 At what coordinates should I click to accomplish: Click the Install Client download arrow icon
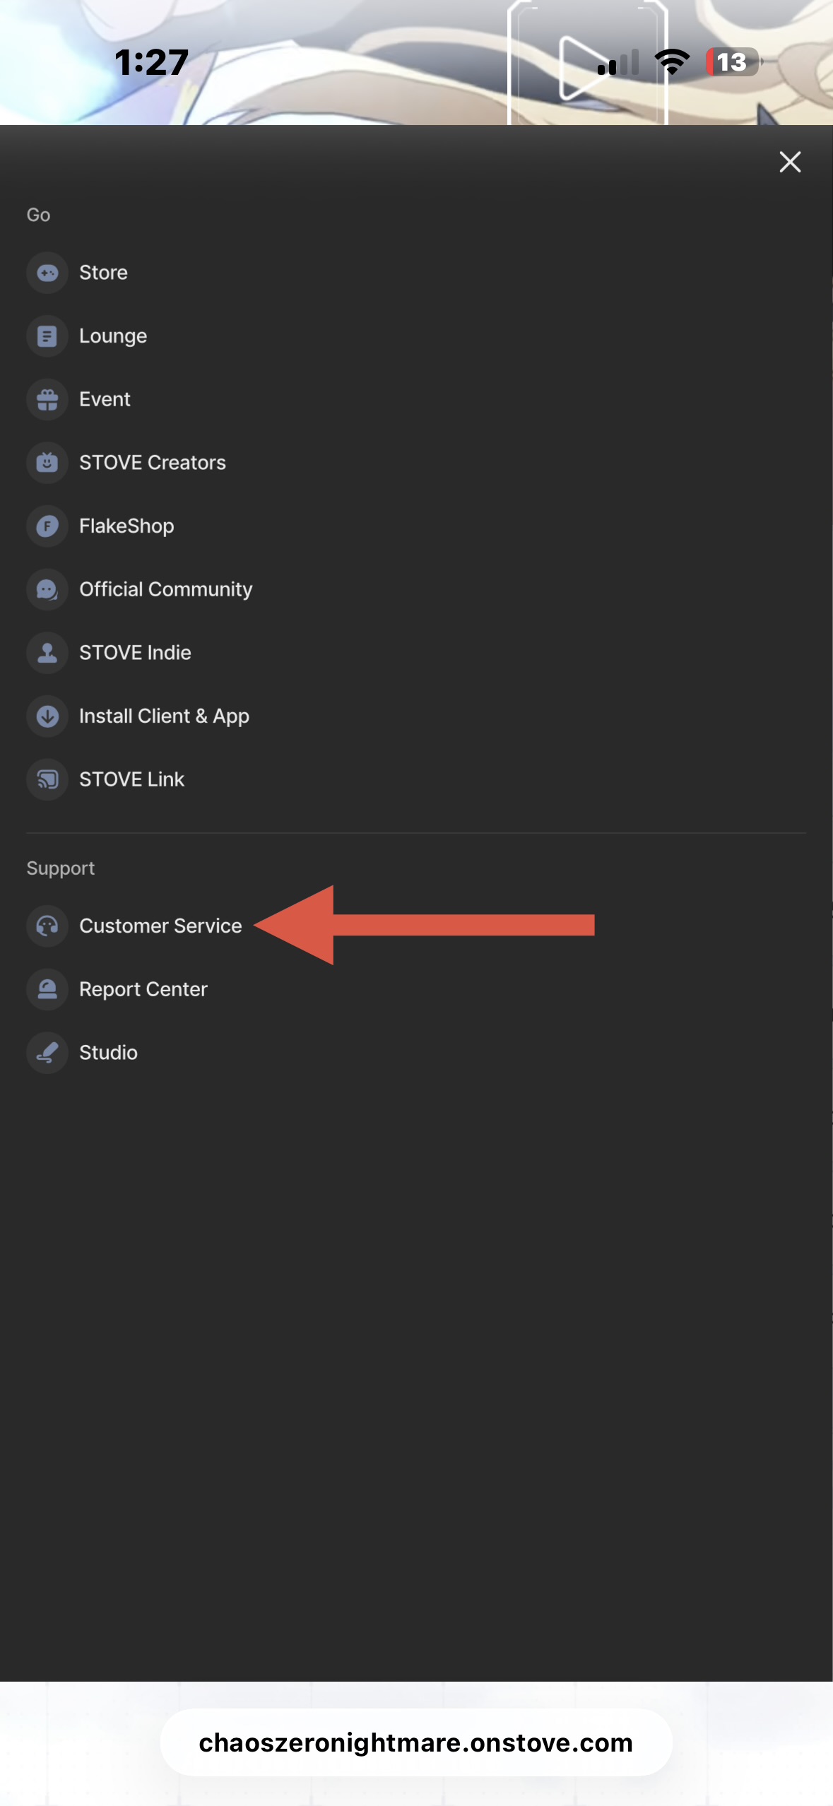[47, 716]
